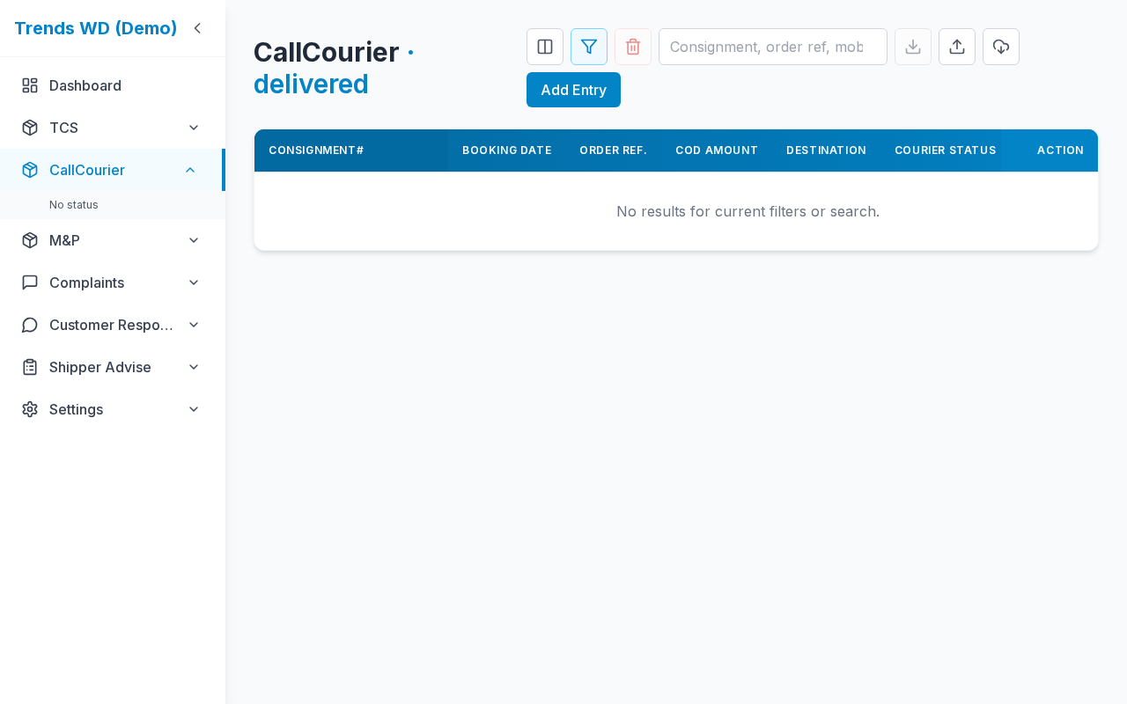Click the upload icon button

point(957,47)
